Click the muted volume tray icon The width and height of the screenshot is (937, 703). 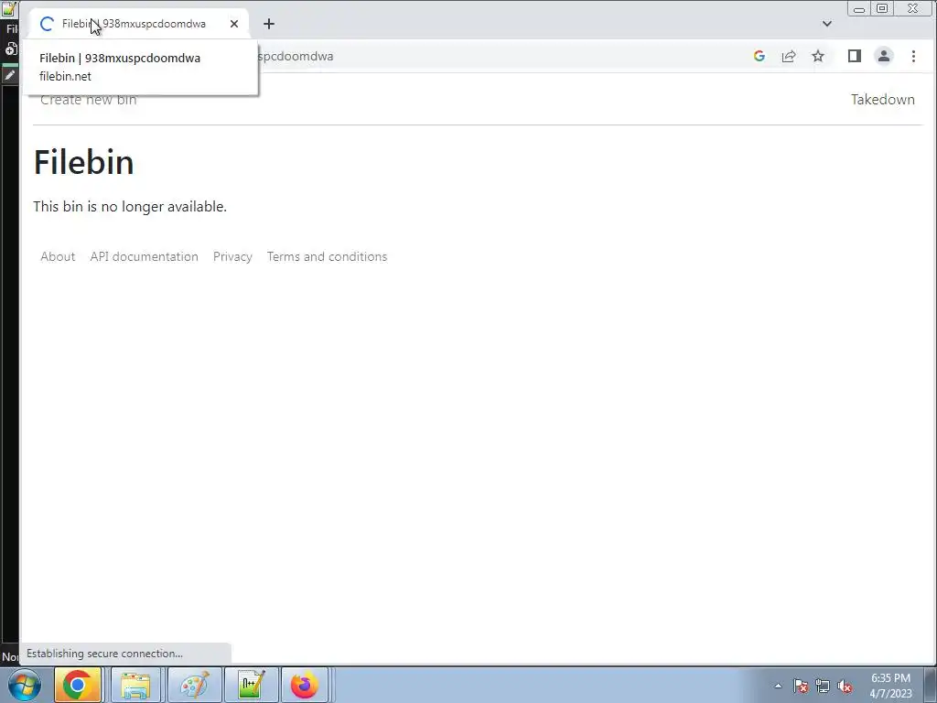coord(845,686)
